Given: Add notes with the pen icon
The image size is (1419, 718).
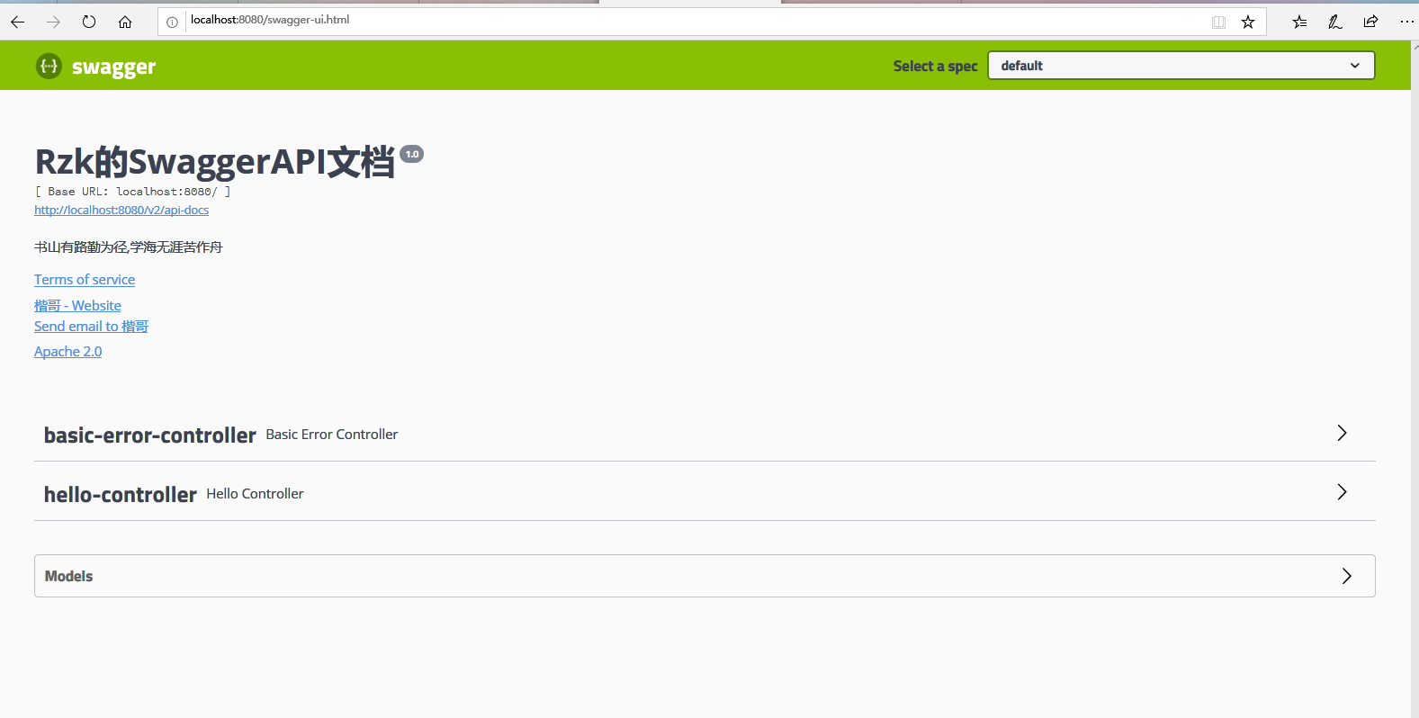Looking at the screenshot, I should pyautogui.click(x=1335, y=22).
